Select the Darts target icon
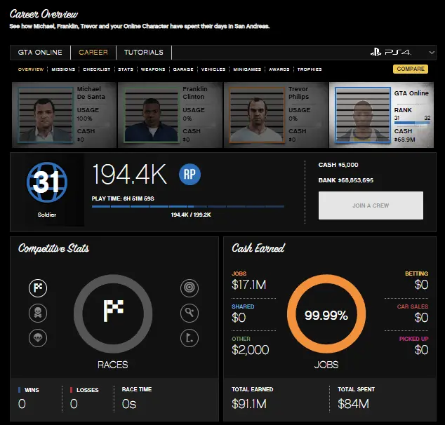445x425 pixels. coord(190,288)
